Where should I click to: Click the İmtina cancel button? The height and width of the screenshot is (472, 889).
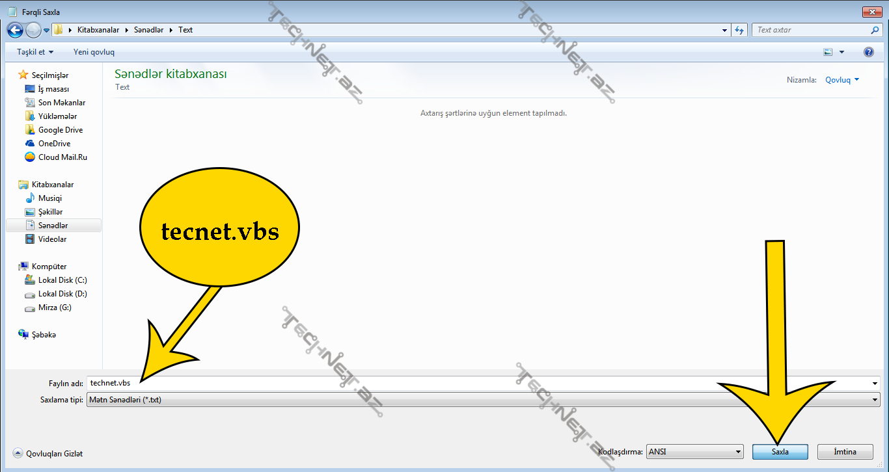point(844,452)
